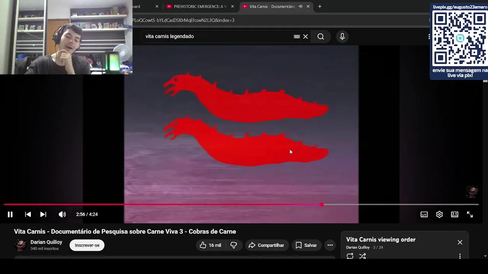Enter fullscreen mode

(470, 214)
